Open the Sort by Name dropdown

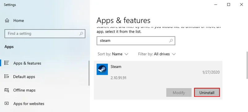pyautogui.click(x=113, y=54)
